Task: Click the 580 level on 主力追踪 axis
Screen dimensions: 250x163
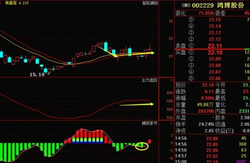Action: click(170, 101)
